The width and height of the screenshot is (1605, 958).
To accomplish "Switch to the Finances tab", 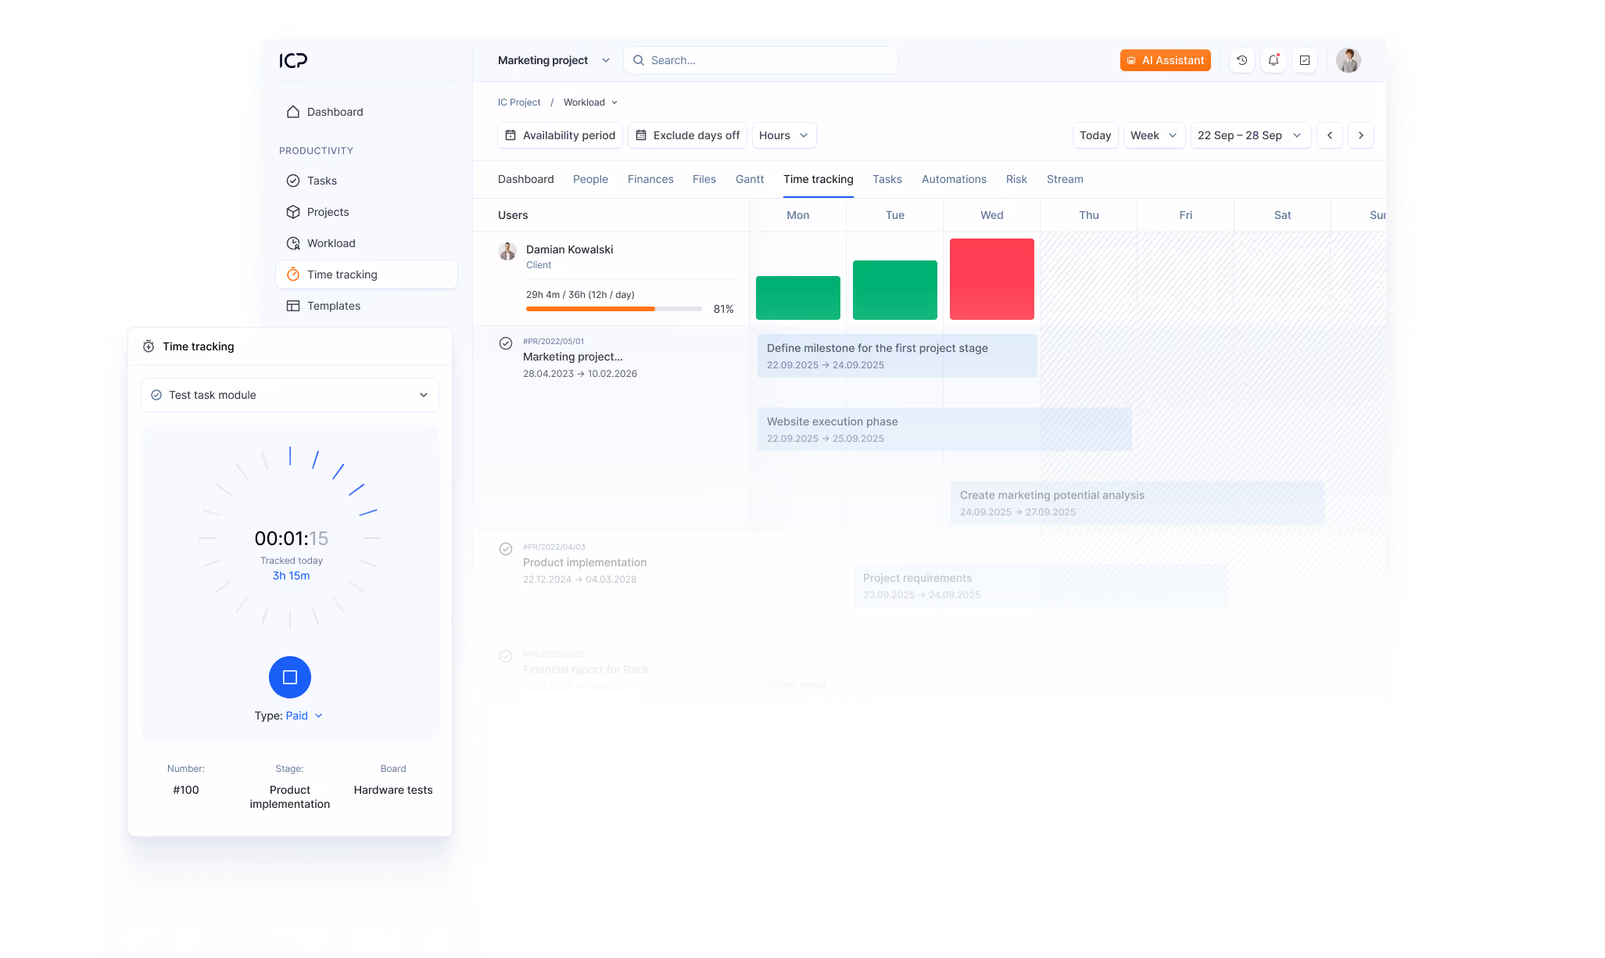I will click(650, 179).
